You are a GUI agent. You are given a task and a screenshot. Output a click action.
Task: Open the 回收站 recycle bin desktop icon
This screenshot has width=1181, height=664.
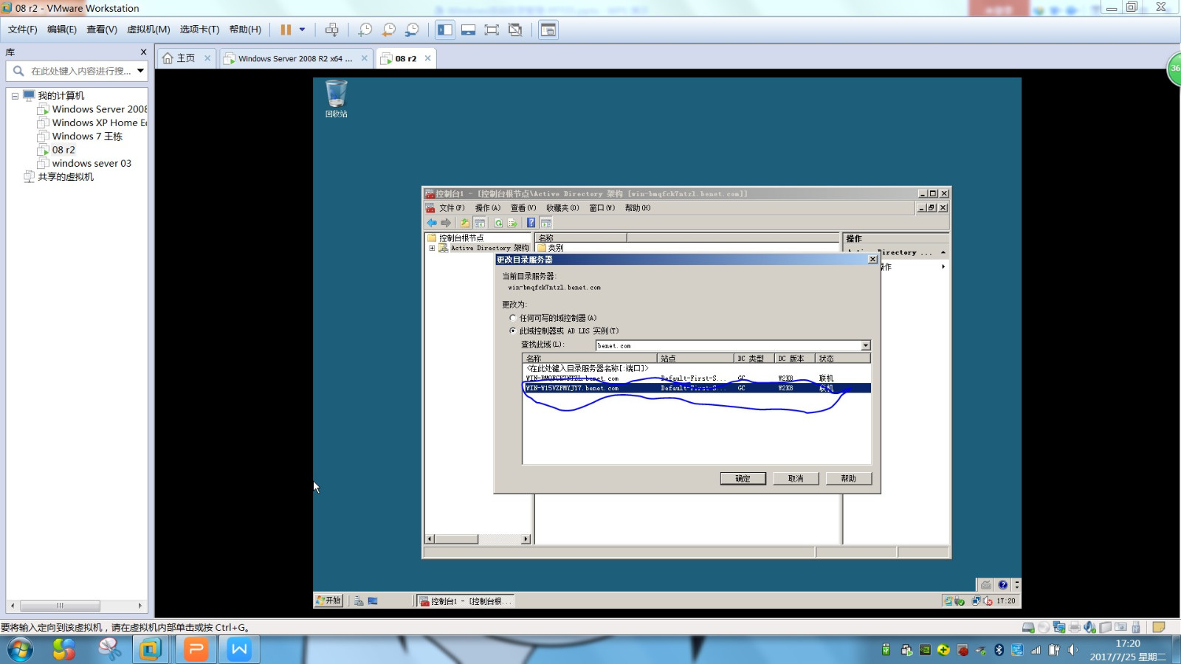(336, 99)
